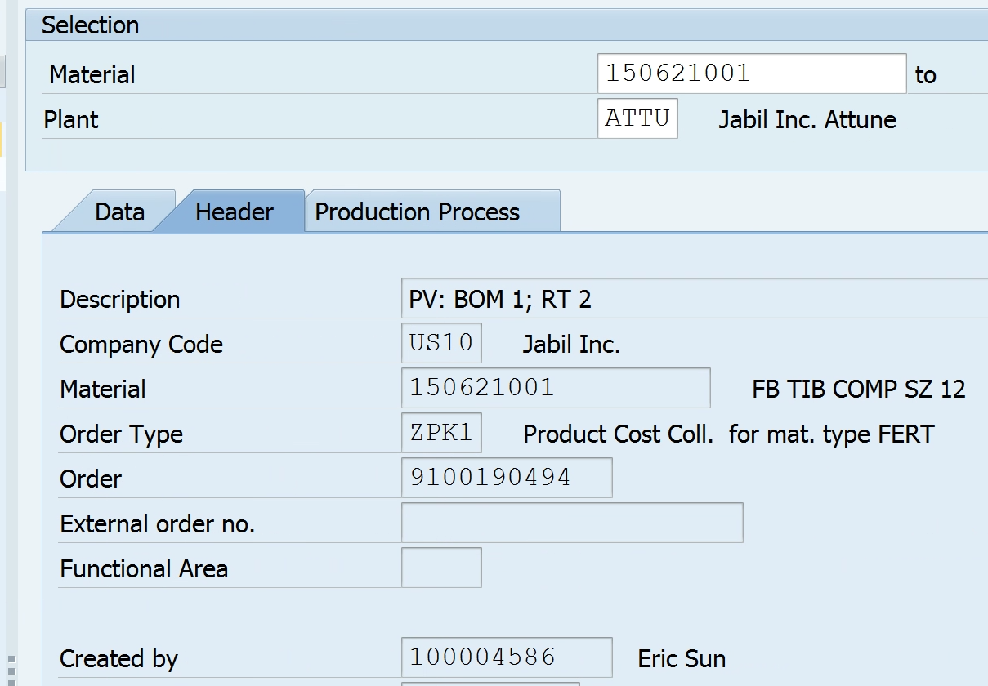Select the Header tab
The image size is (988, 686).
(x=234, y=212)
